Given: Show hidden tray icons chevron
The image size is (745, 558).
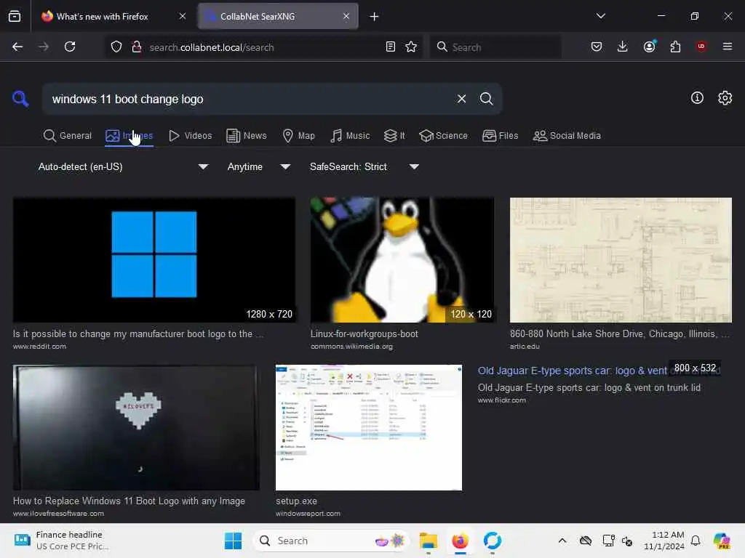Looking at the screenshot, I should [x=562, y=541].
